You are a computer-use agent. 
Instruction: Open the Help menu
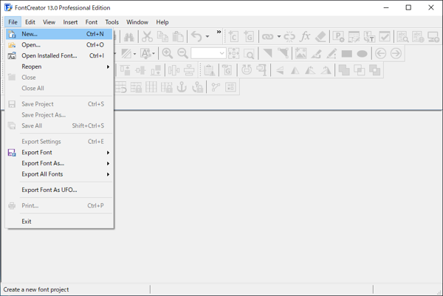pyautogui.click(x=162, y=22)
